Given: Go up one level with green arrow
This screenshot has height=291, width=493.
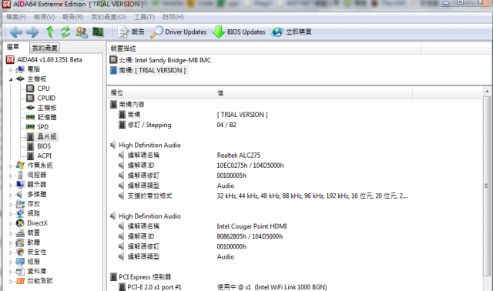Looking at the screenshot, I should [49, 32].
